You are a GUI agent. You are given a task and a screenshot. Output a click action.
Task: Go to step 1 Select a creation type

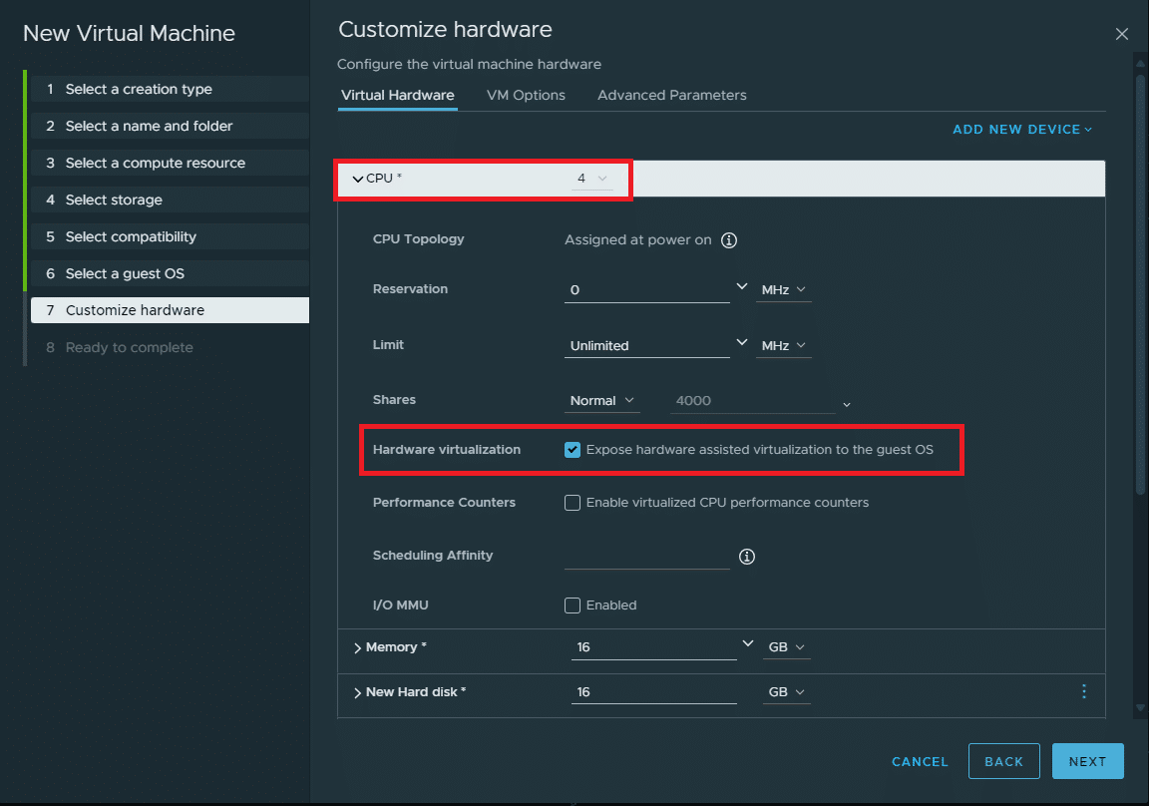pyautogui.click(x=170, y=90)
